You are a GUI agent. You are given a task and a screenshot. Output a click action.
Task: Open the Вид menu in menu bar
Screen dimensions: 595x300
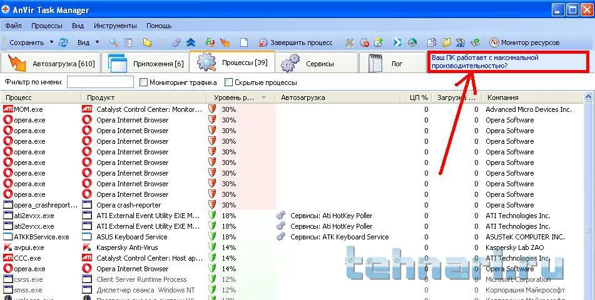[78, 26]
